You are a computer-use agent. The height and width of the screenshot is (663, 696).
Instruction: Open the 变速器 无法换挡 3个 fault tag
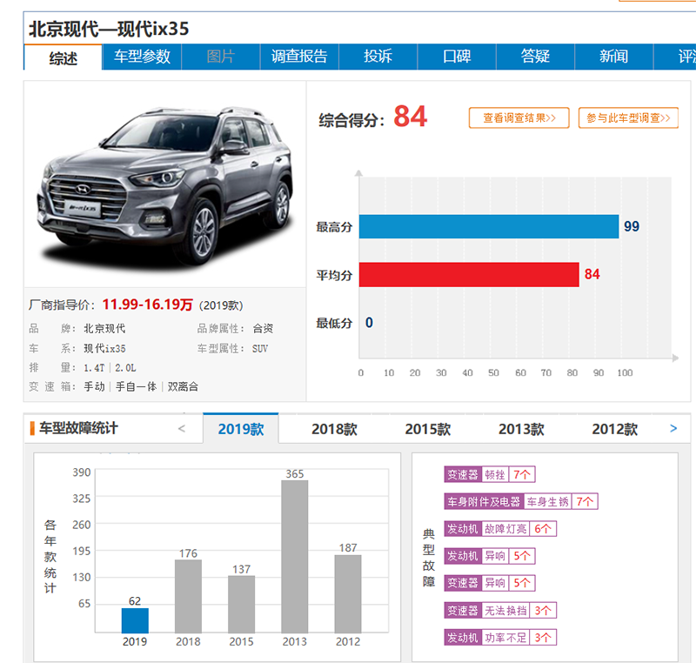(500, 610)
